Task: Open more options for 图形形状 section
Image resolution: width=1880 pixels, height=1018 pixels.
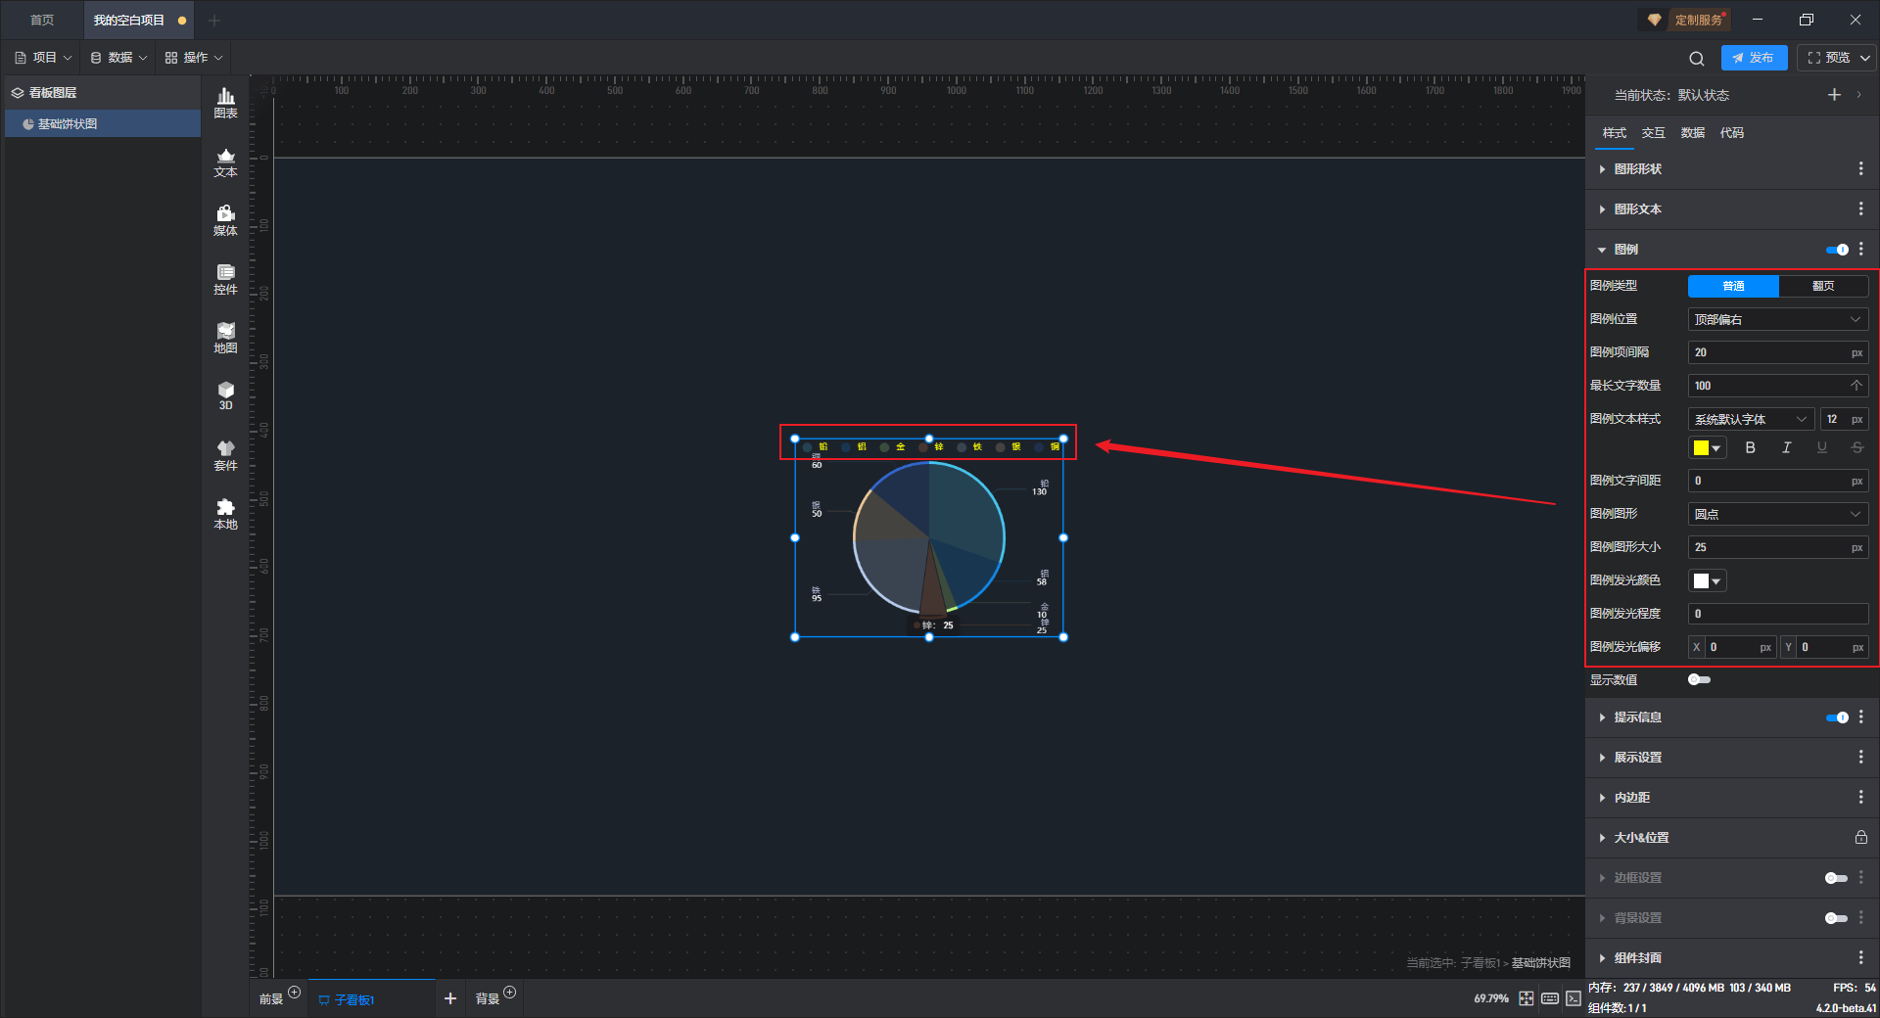Action: pyautogui.click(x=1860, y=169)
